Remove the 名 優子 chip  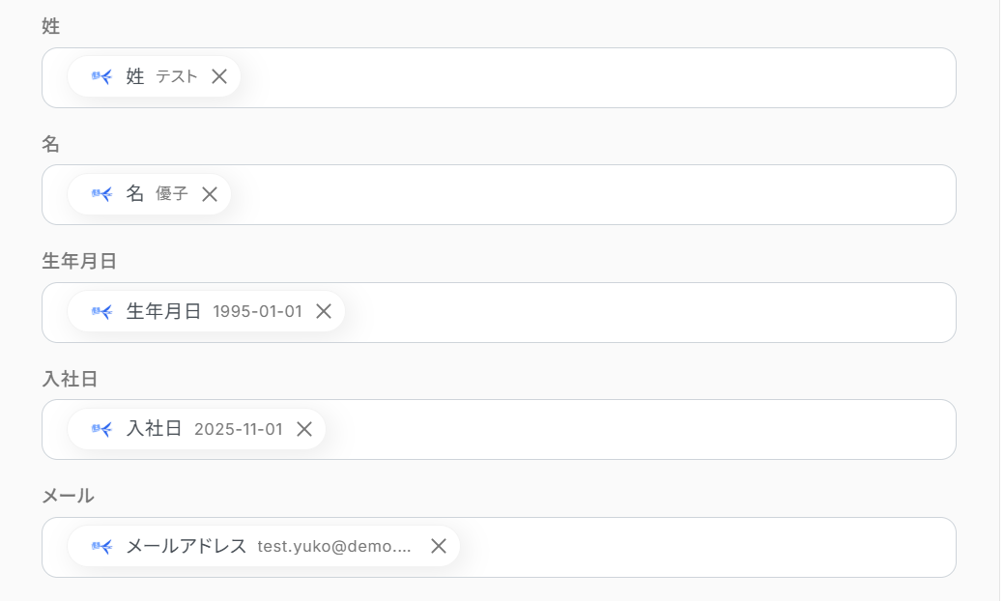[x=210, y=194]
